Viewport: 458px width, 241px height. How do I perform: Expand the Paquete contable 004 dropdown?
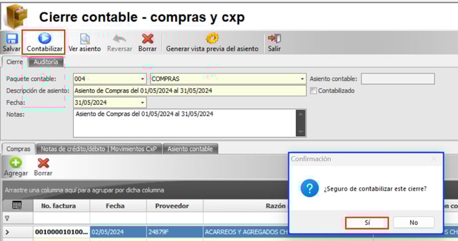tap(142, 79)
